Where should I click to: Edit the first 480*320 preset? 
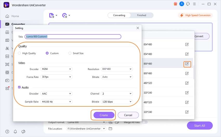[x=187, y=83]
